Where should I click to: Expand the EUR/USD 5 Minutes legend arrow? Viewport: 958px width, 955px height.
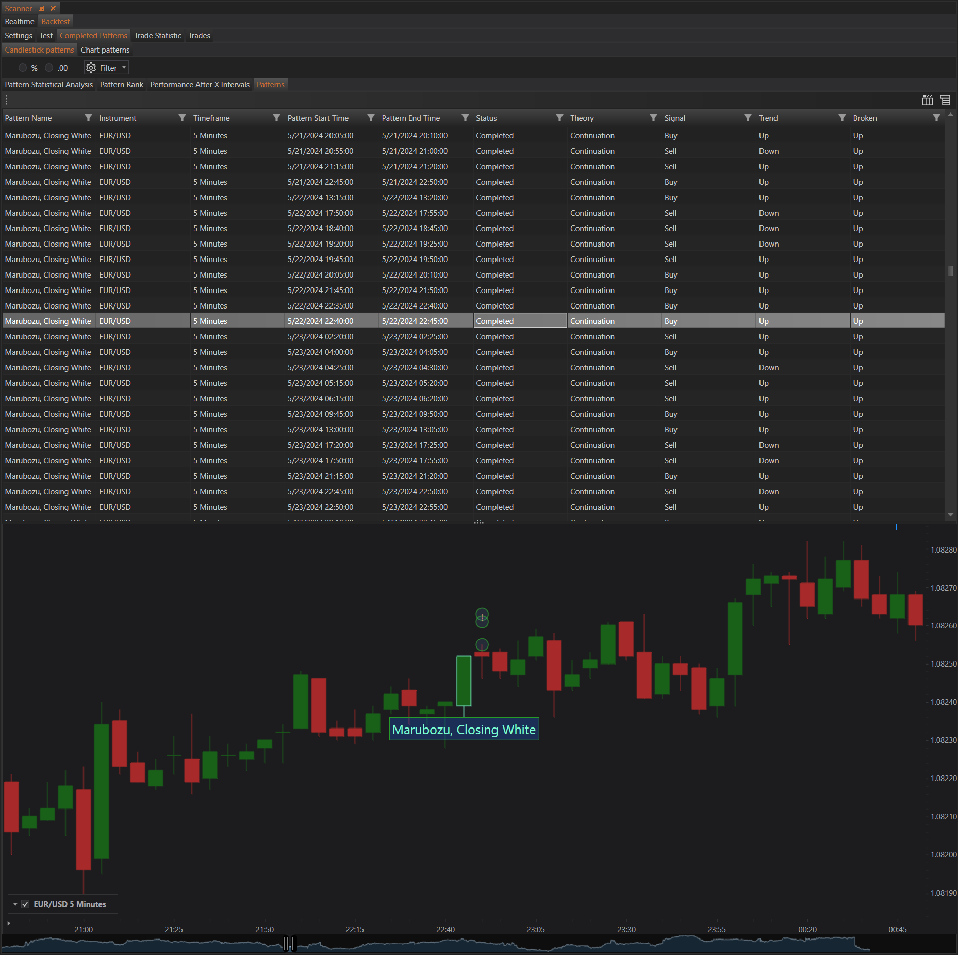click(15, 904)
